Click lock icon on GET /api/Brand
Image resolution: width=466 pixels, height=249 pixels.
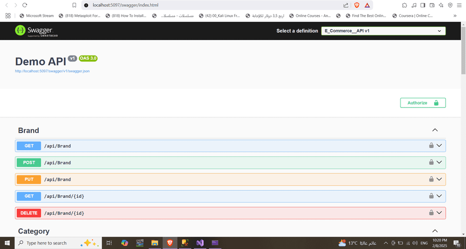pos(431,145)
